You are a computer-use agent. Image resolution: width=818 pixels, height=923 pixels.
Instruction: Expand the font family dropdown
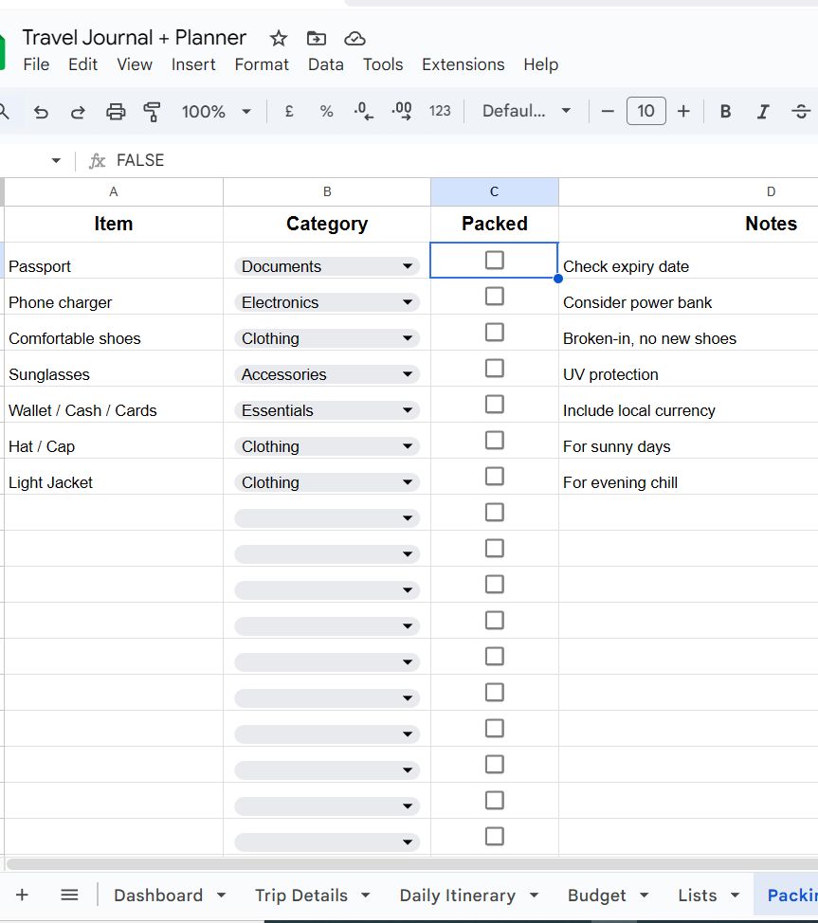[x=526, y=111]
